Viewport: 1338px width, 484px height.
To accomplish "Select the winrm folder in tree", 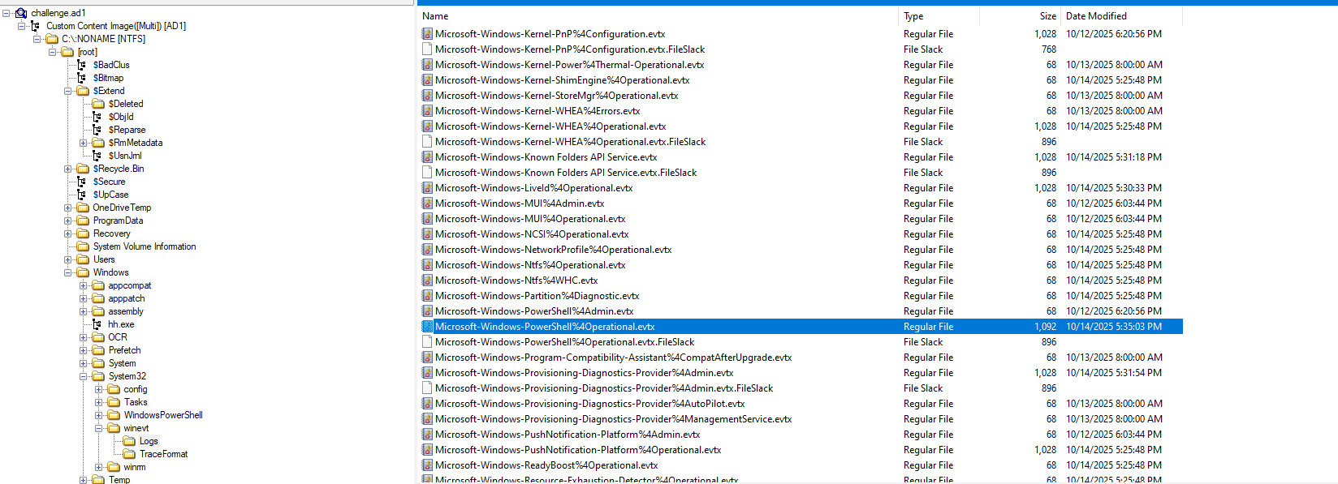I will 135,467.
